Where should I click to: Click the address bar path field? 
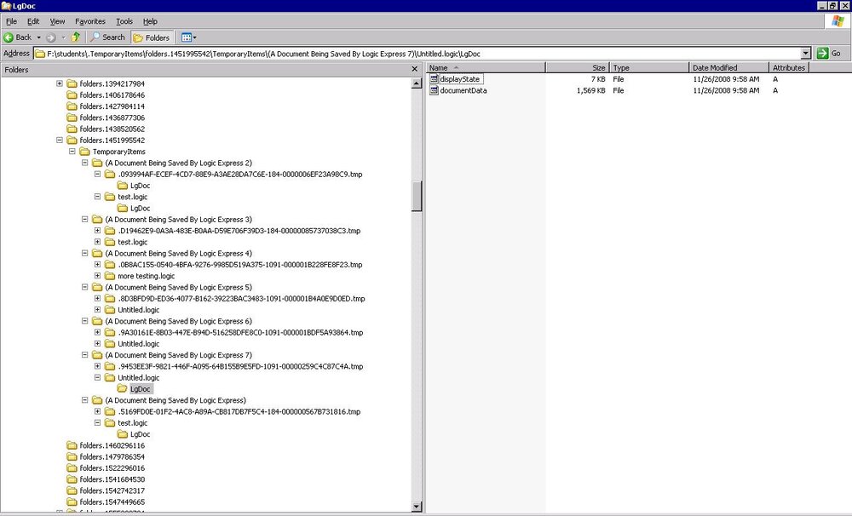[417, 54]
